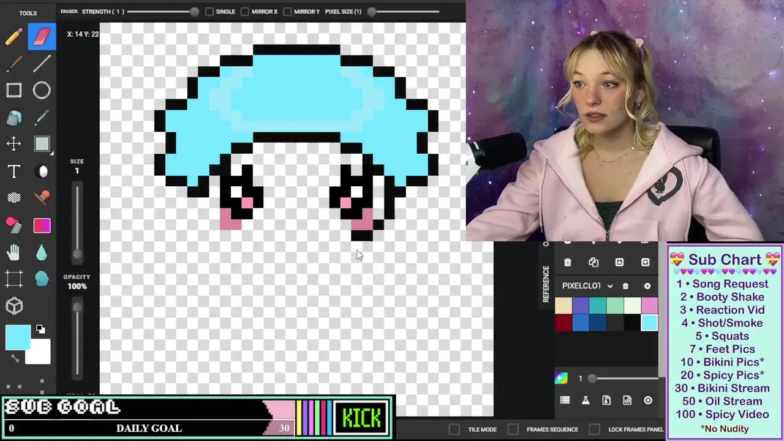Select the Text tool

coord(13,171)
